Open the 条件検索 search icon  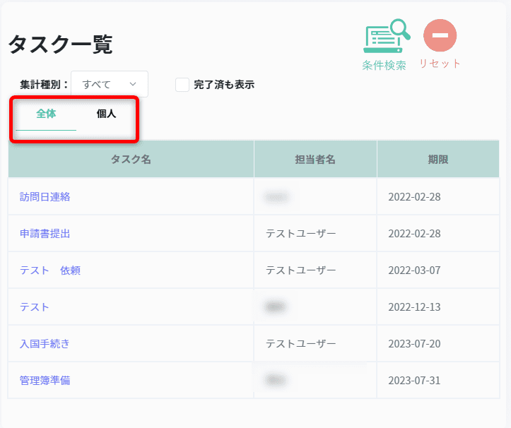pyautogui.click(x=386, y=37)
